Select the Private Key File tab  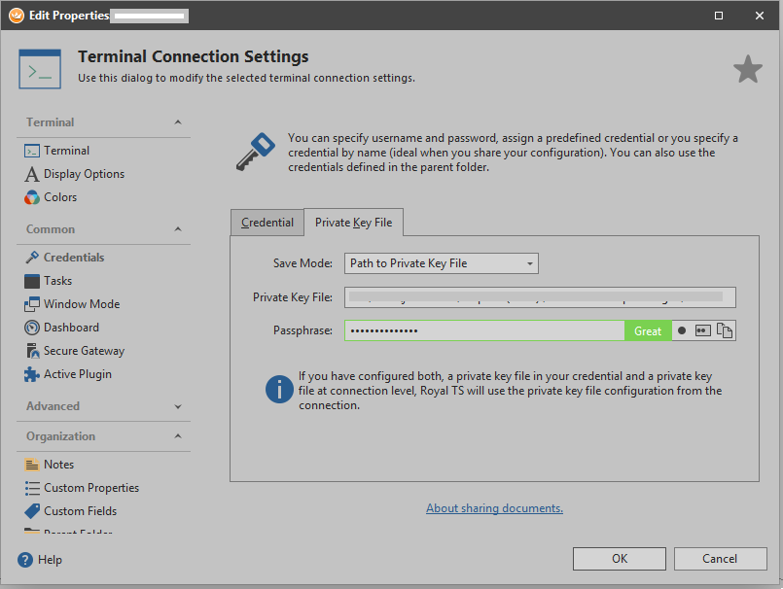pos(354,223)
